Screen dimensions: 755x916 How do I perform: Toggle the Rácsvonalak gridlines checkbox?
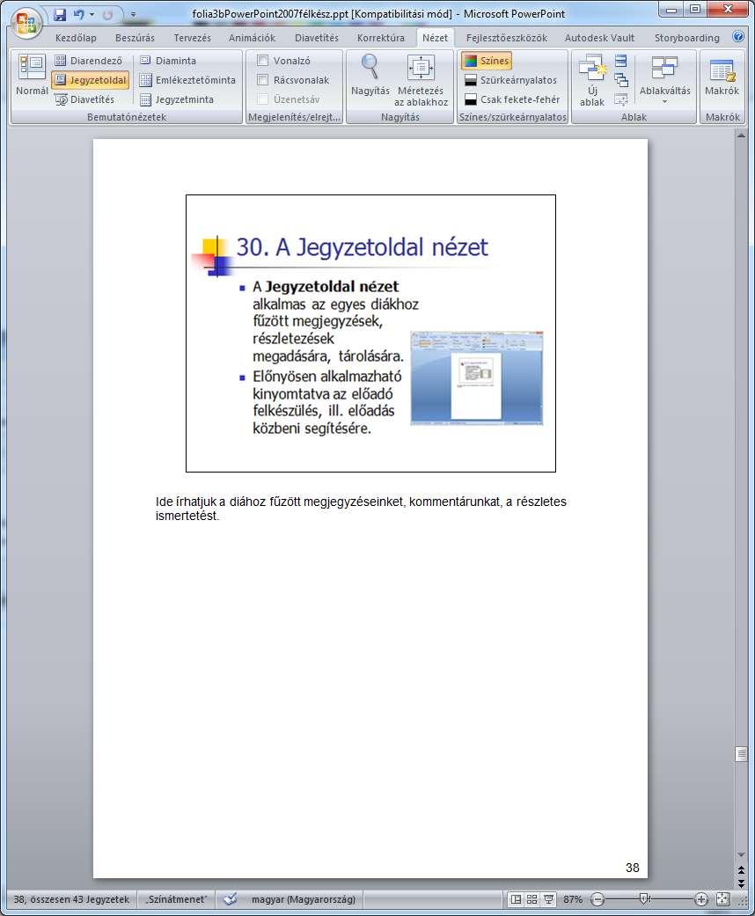(x=263, y=80)
